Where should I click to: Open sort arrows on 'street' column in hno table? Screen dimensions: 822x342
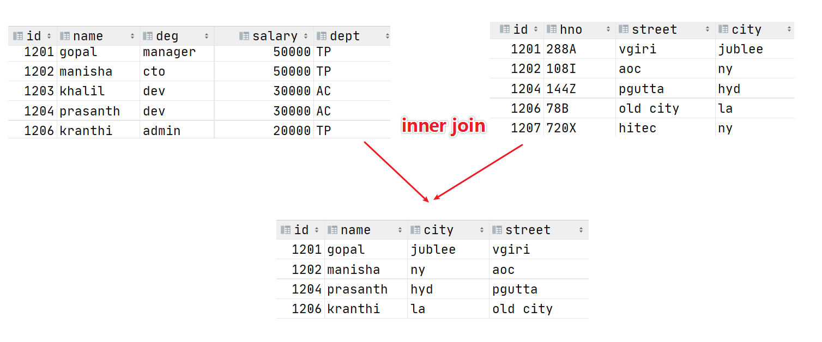point(708,29)
